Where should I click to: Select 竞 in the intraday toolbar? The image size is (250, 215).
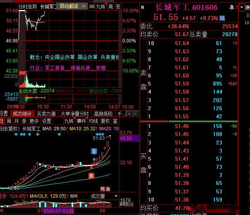point(111,7)
